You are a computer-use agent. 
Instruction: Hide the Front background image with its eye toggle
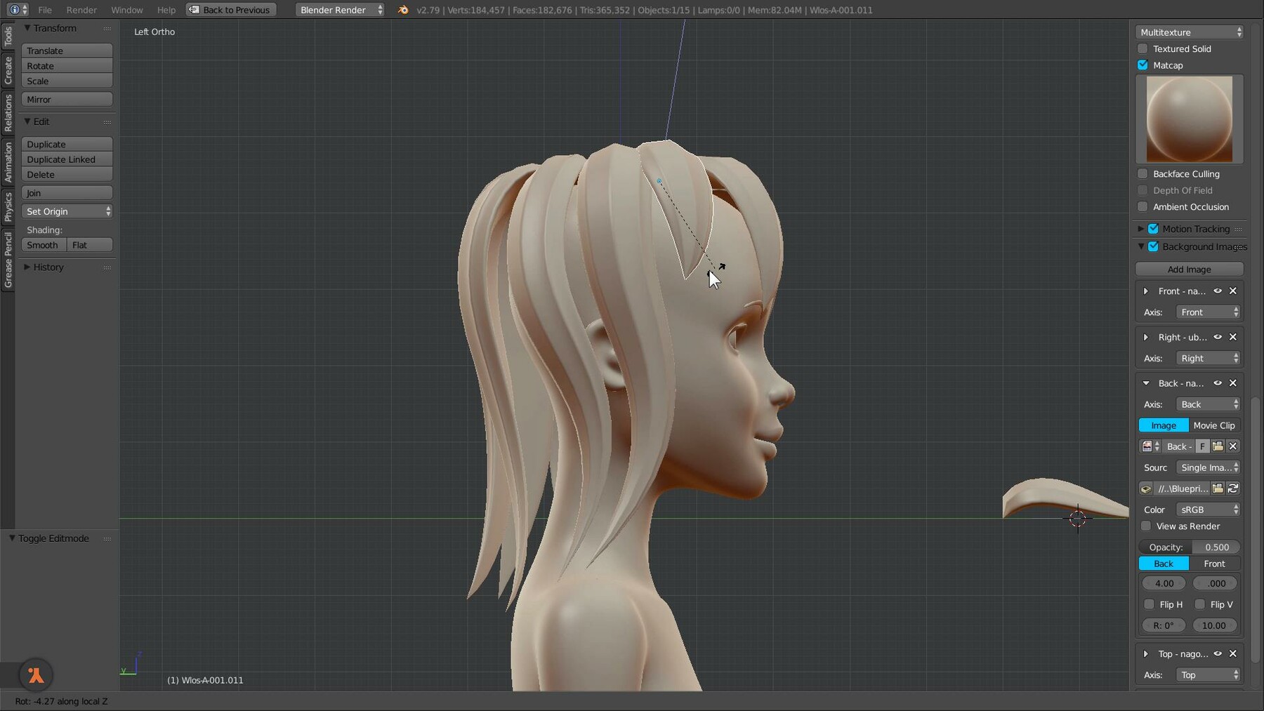click(x=1218, y=291)
